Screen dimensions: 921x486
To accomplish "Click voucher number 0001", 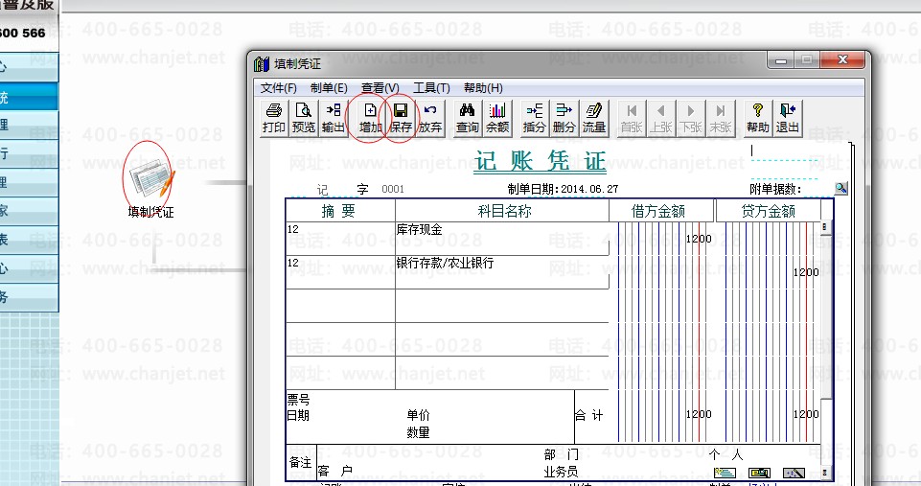I will (393, 189).
